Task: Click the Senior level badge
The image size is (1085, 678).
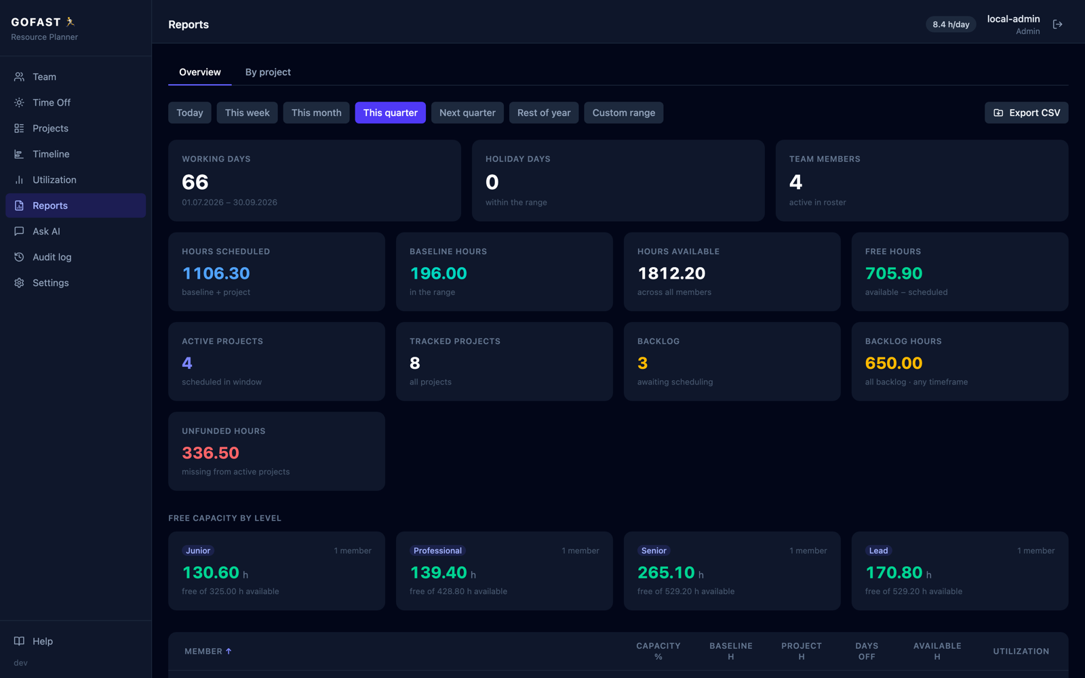Action: coord(654,551)
